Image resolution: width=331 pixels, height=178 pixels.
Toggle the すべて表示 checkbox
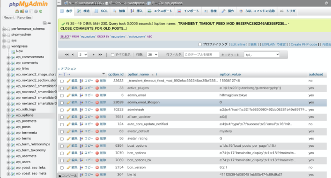click(x=112, y=55)
